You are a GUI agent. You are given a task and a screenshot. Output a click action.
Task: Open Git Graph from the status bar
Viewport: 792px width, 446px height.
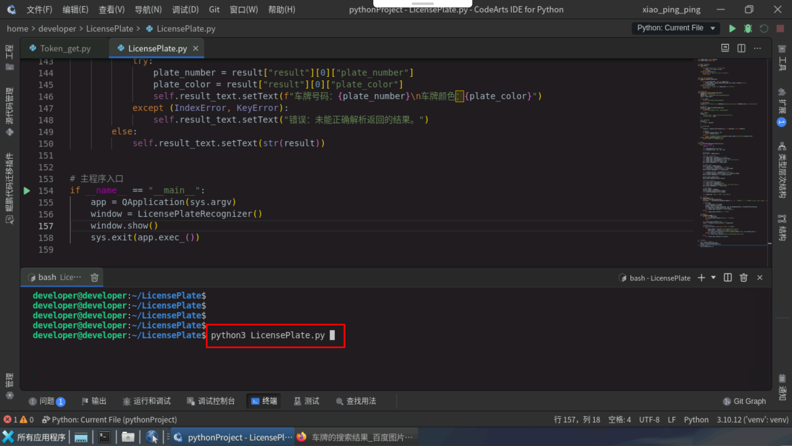pyautogui.click(x=745, y=401)
